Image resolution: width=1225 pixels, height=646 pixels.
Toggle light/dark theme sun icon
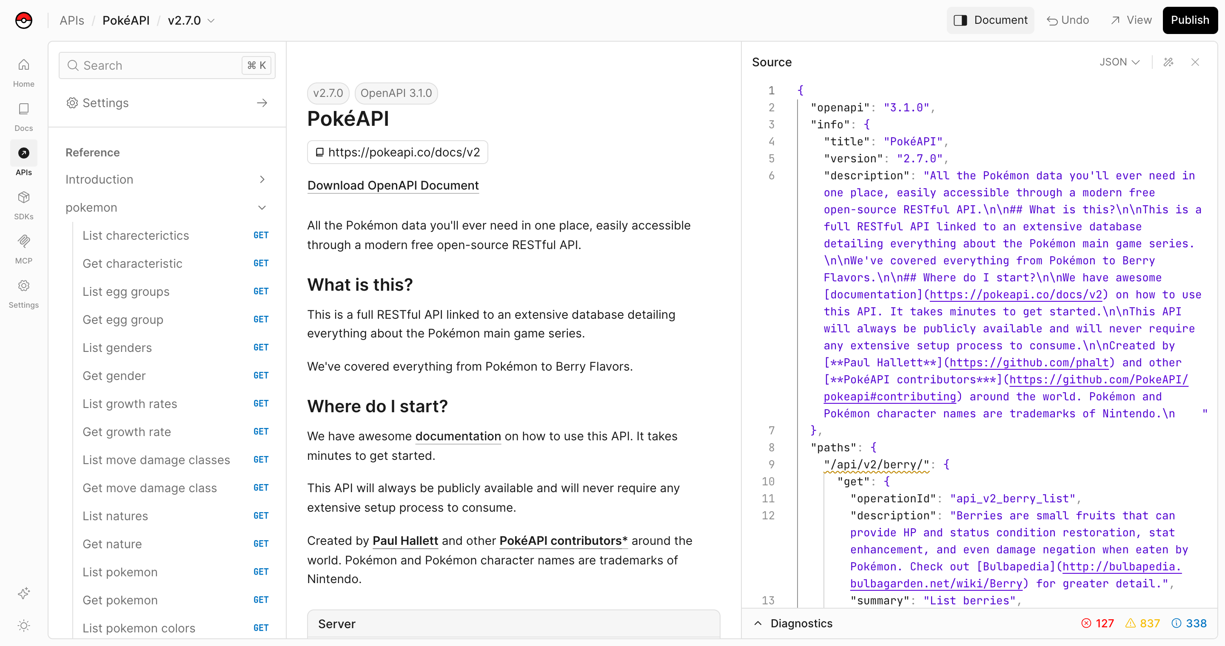point(23,625)
